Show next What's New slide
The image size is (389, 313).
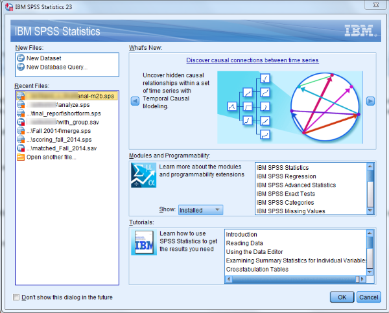point(370,101)
